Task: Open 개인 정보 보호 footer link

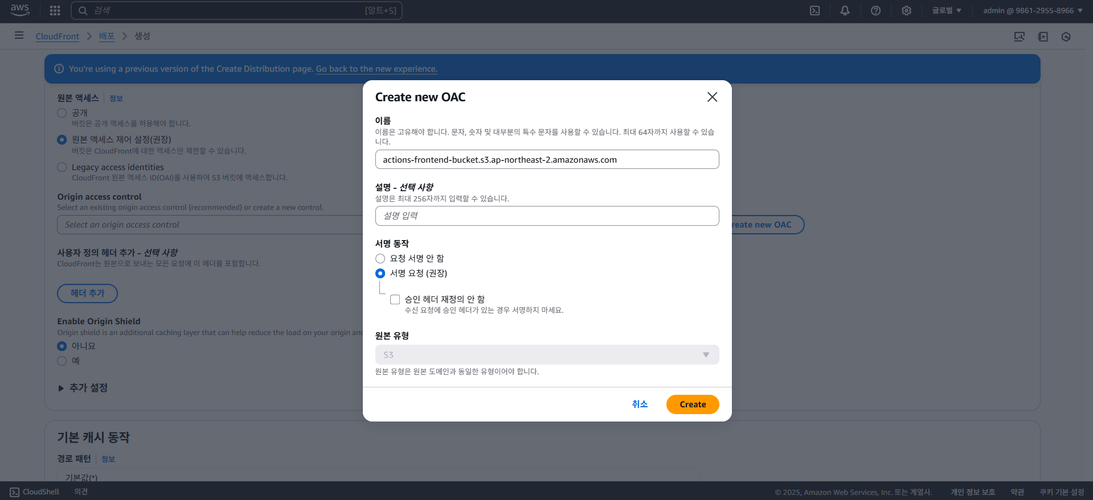Action: [972, 492]
